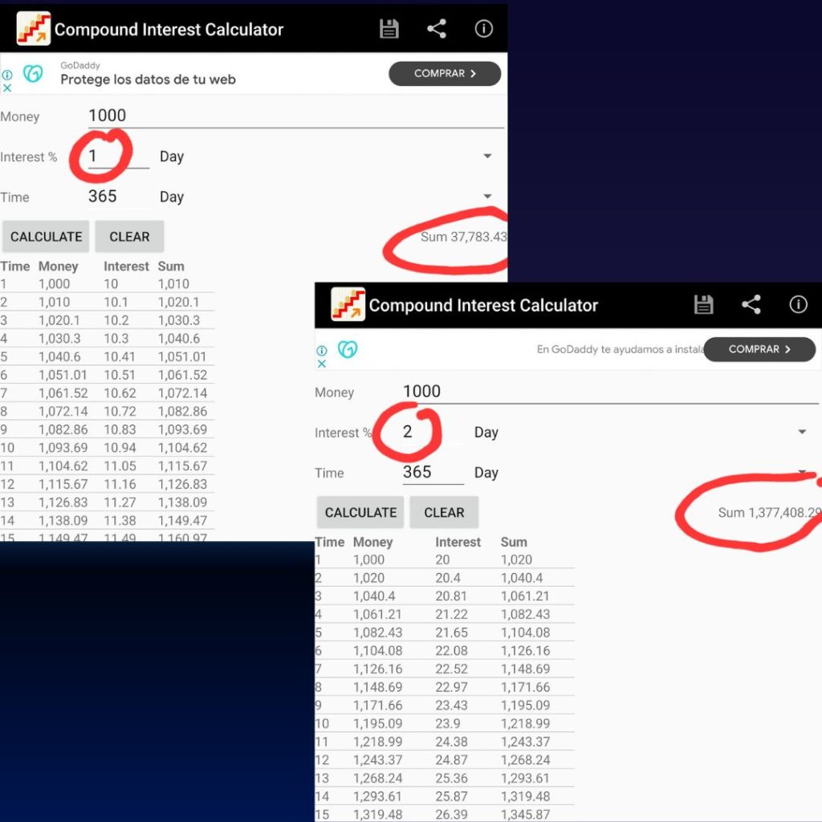Screen dimensions: 822x822
Task: Tap the share icon in the lower-right calculator header
Action: [751, 305]
